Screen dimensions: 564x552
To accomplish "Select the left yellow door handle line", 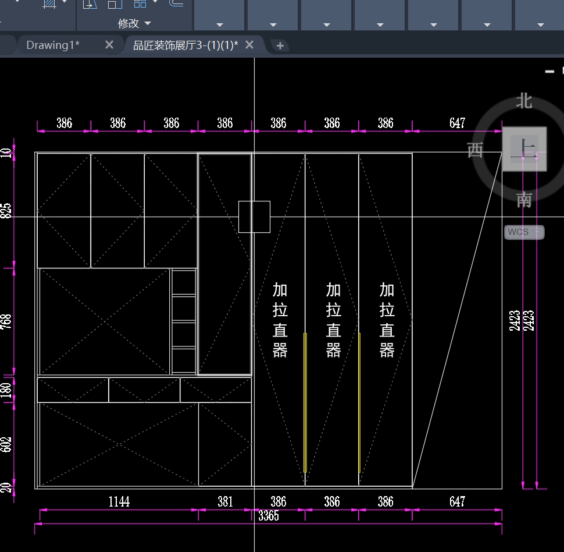I will [305, 402].
